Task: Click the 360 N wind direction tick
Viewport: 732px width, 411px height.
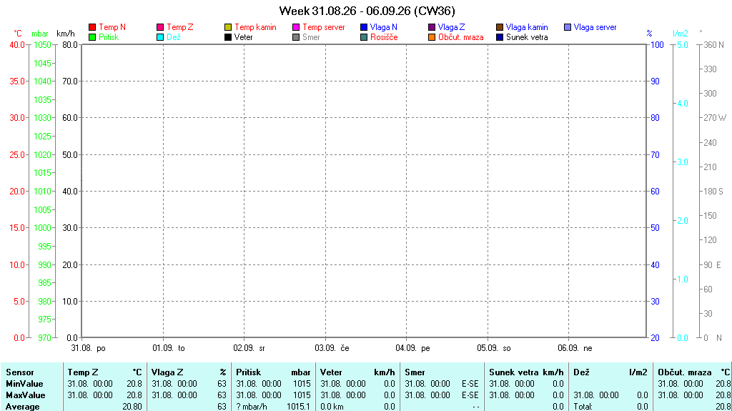Action: (x=714, y=45)
